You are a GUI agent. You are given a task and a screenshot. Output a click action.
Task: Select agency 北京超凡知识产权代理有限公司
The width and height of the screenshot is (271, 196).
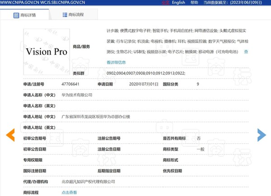point(89,182)
